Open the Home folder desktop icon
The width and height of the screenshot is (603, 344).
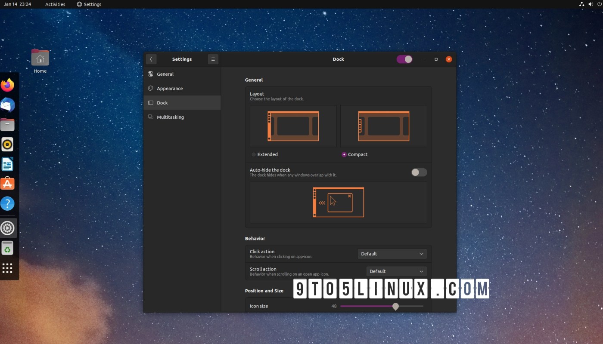40,61
